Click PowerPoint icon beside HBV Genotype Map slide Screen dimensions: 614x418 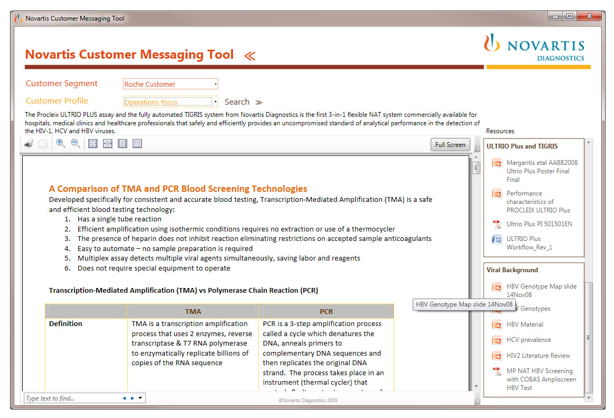click(x=497, y=287)
